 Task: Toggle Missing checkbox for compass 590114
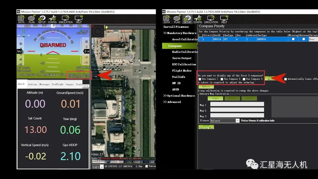coord(293,39)
